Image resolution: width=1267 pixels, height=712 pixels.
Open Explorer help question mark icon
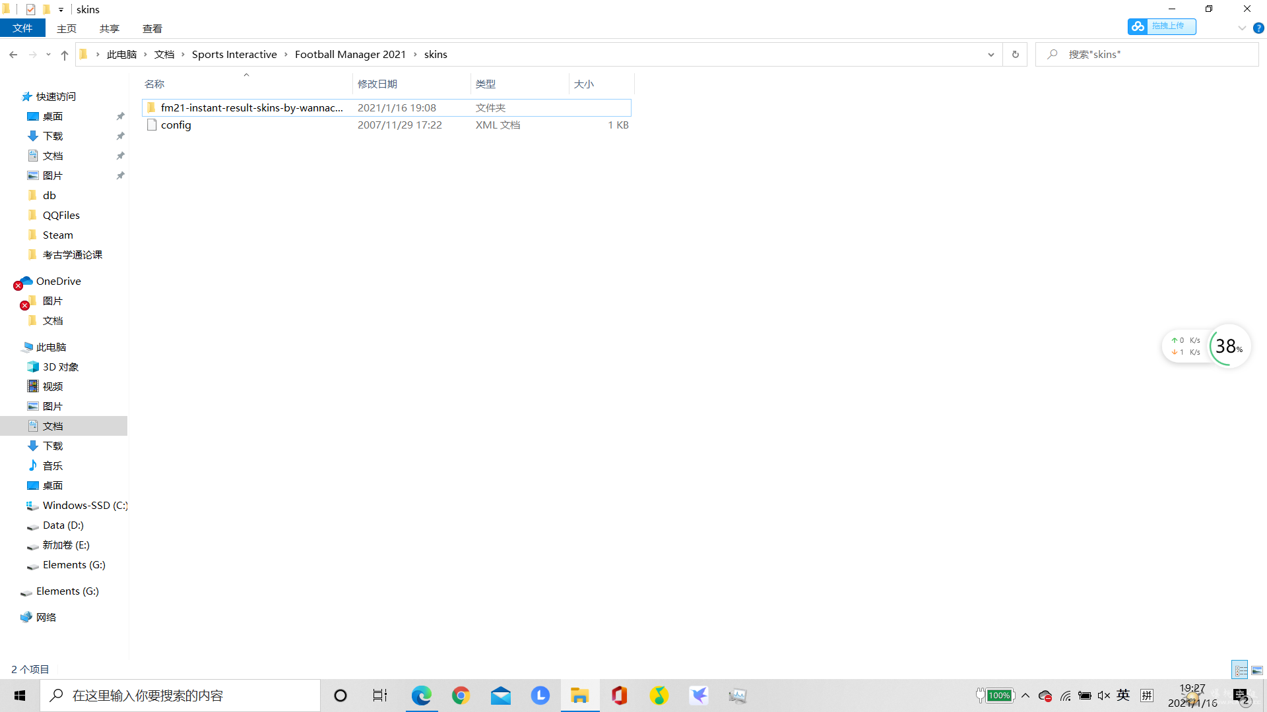coord(1258,28)
